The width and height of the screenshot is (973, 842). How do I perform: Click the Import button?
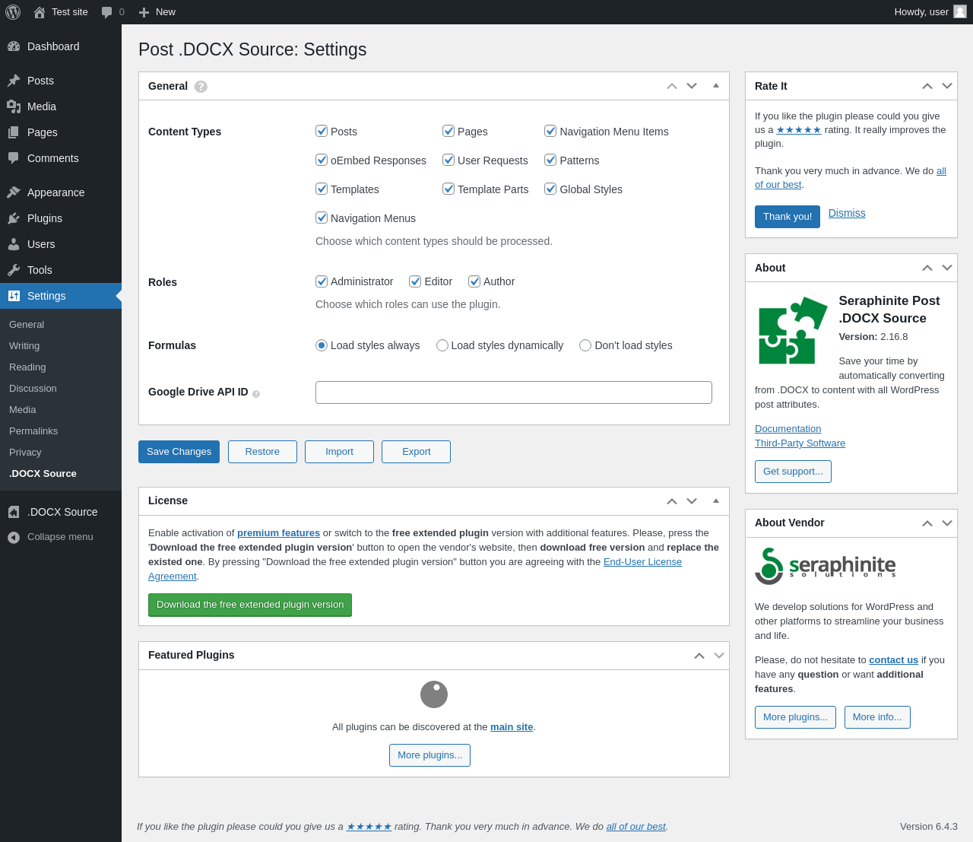point(339,452)
